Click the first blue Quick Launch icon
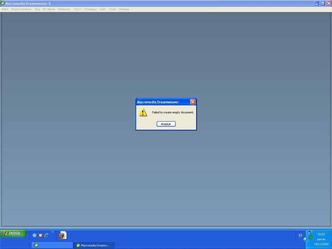The image size is (332, 249). point(35,235)
